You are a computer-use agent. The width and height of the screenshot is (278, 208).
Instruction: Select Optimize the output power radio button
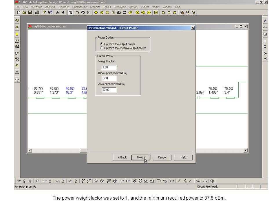pos(101,44)
